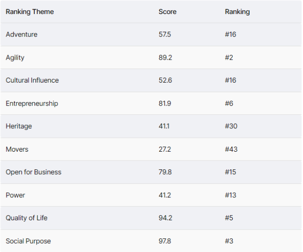The image size is (303, 252).
Task: Select the Agility theme cell
Action: click(15, 57)
